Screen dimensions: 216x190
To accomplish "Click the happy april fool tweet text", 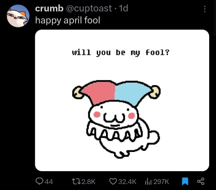I will [x=68, y=20].
